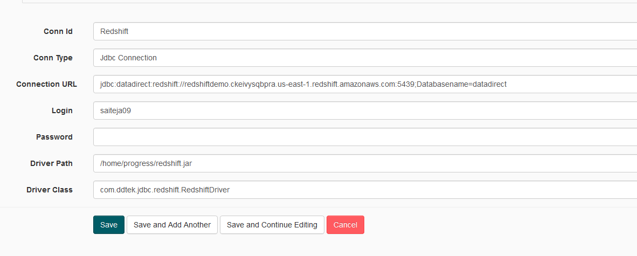Click the Password label text
This screenshot has width=637, height=256.
54,137
